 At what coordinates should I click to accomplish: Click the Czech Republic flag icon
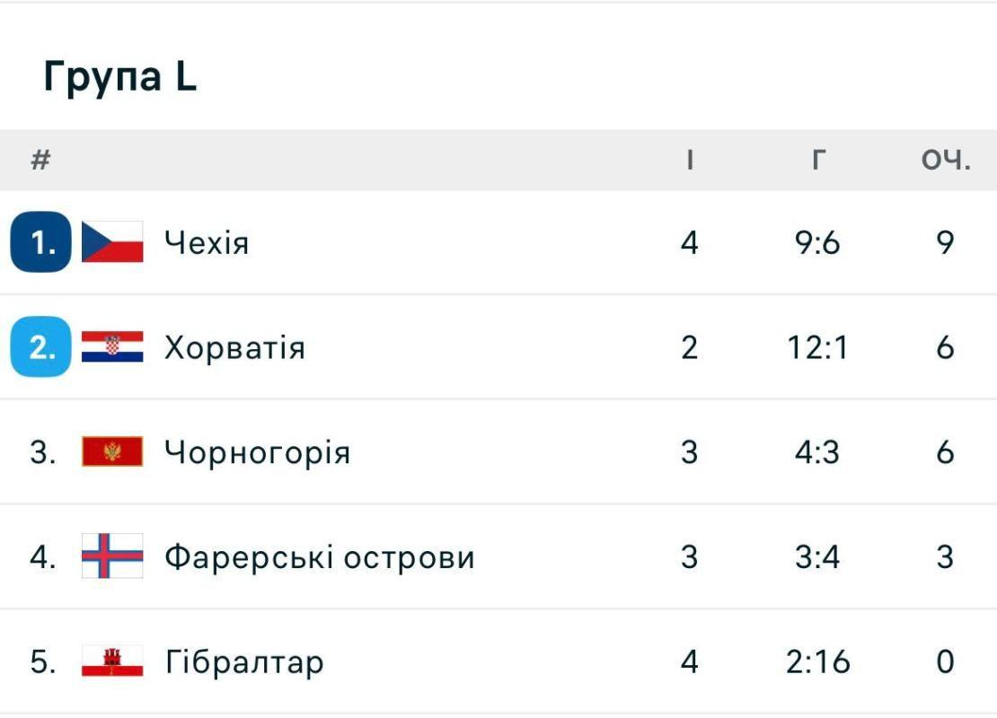(x=112, y=242)
